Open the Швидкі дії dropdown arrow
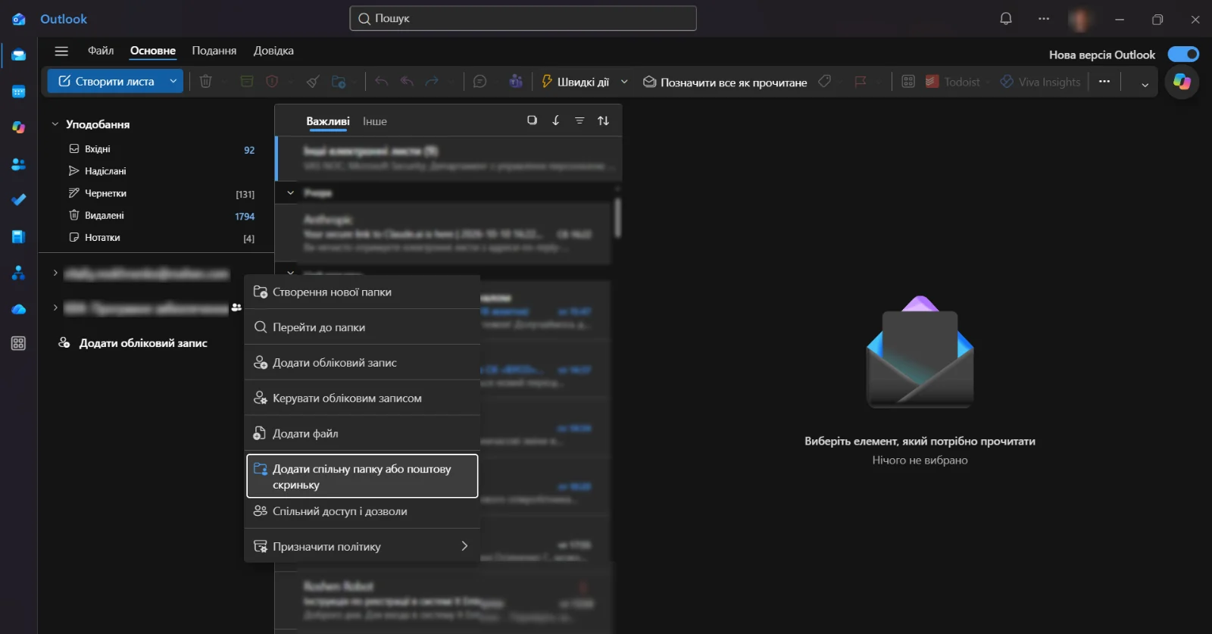The height and width of the screenshot is (634, 1212). 624,82
